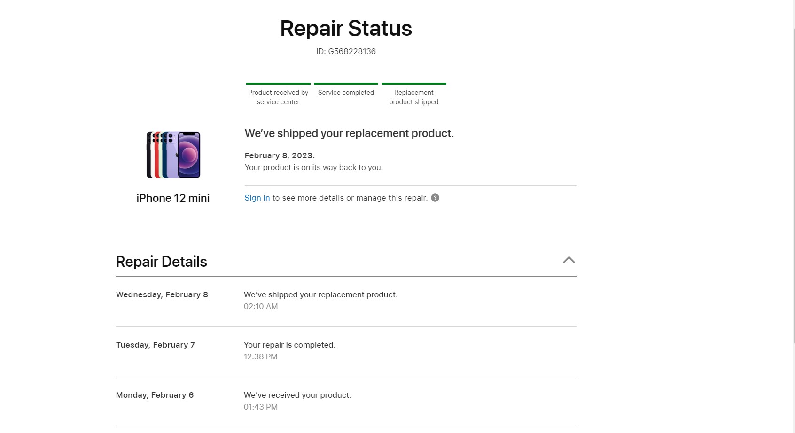
Task: Click the green progress bar above Service completed
Action: tap(346, 84)
